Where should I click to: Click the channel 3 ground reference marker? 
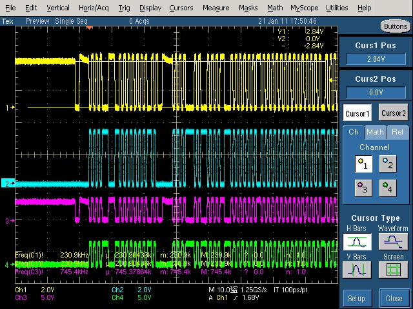point(10,221)
